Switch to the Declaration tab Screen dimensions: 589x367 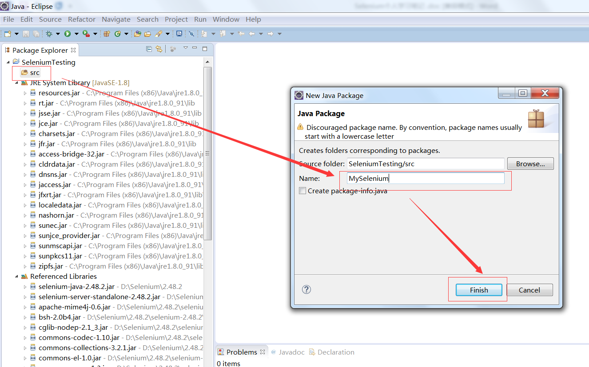coord(332,352)
